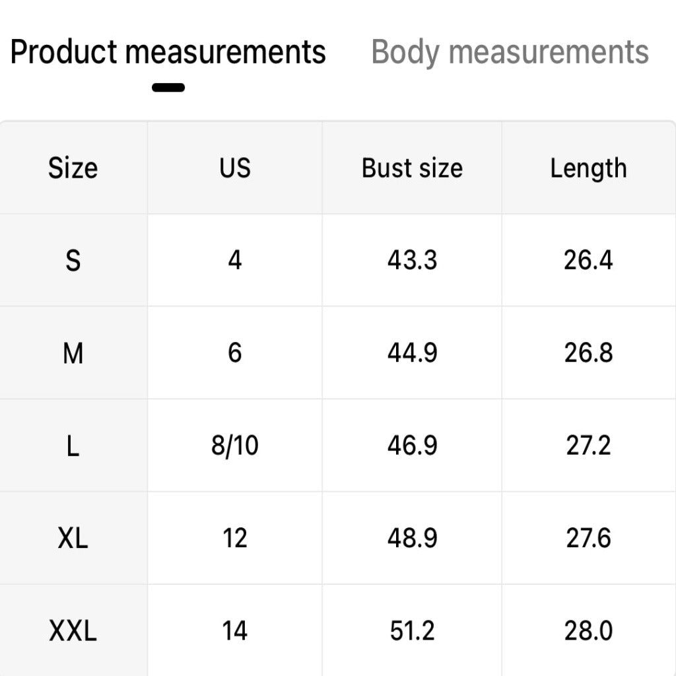Click the 26.4 length value

pos(588,260)
